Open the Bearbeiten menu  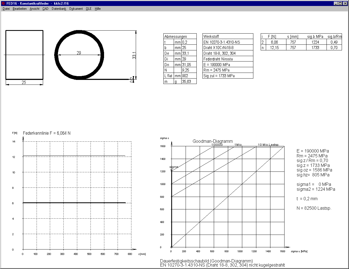point(20,9)
